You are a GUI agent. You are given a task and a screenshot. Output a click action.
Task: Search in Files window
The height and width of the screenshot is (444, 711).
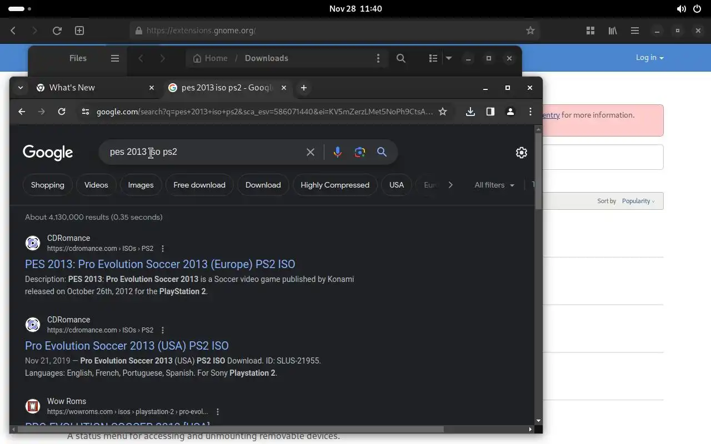(x=401, y=58)
